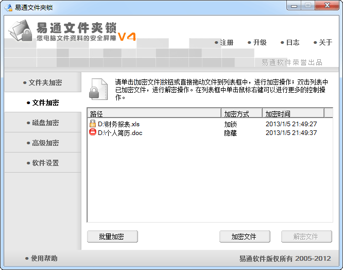
Task: Click the locked document icon above list
Action: 98,89
